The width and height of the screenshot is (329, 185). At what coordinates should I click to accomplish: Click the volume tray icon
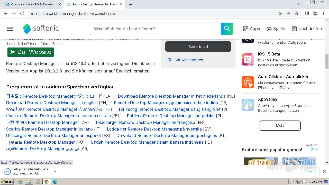coord(292,182)
